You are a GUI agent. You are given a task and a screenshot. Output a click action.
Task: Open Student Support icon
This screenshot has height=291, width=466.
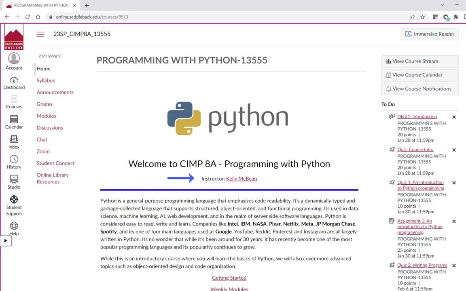pos(14,205)
